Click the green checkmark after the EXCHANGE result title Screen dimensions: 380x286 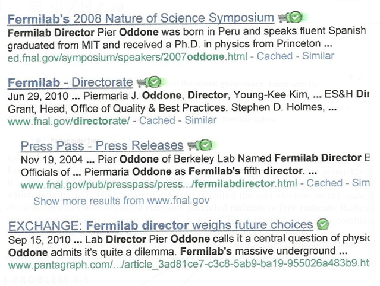pyautogui.click(x=323, y=225)
